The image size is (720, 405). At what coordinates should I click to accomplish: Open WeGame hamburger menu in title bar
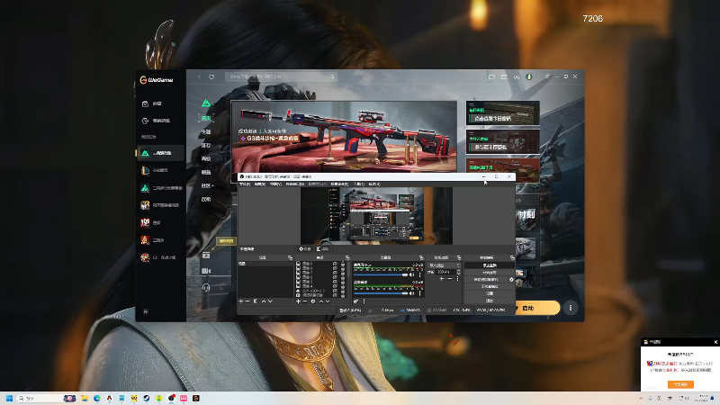[x=547, y=76]
